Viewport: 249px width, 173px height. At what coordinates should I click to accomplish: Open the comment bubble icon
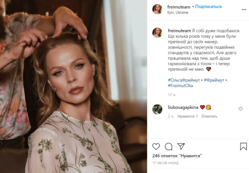(169, 147)
